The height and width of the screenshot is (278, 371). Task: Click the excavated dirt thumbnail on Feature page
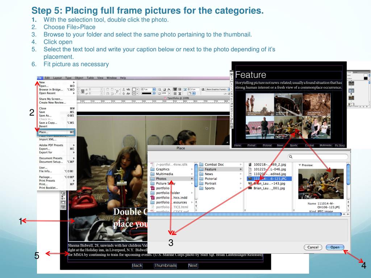click(317, 105)
